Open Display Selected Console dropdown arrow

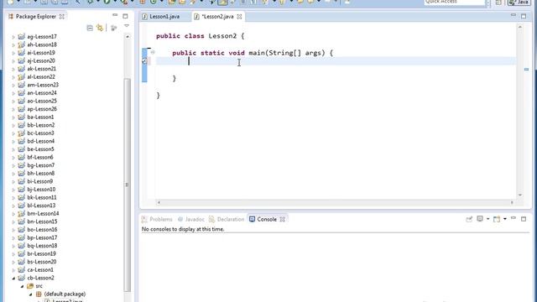pyautogui.click(x=487, y=219)
